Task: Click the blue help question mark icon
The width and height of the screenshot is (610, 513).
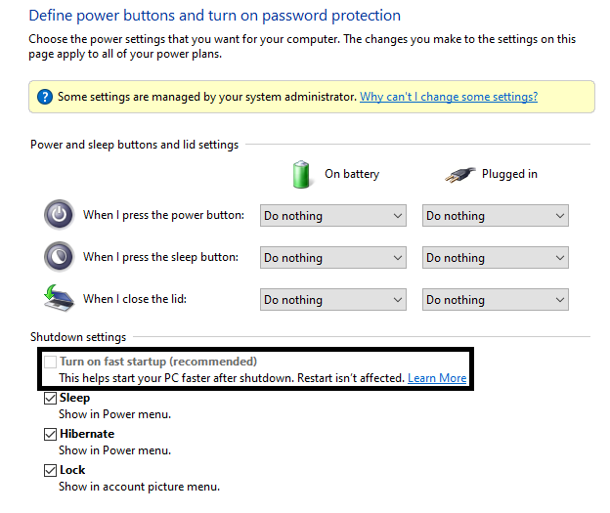Action: (x=45, y=97)
